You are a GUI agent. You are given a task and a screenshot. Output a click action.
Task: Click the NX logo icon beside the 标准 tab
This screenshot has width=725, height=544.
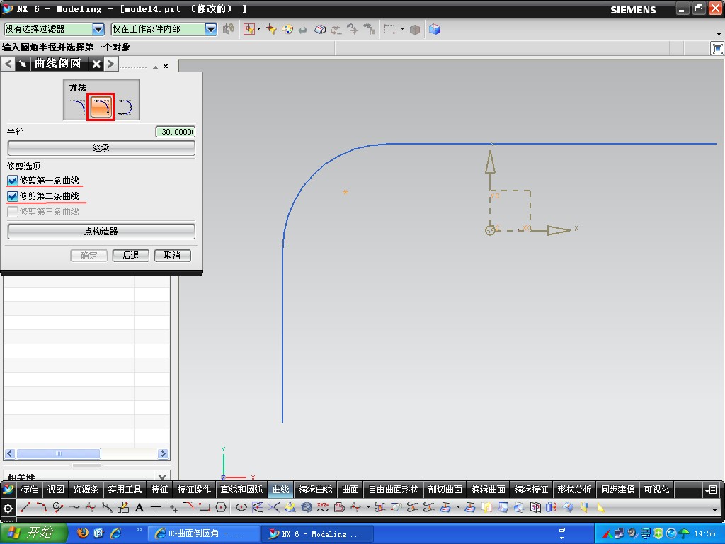click(x=8, y=489)
